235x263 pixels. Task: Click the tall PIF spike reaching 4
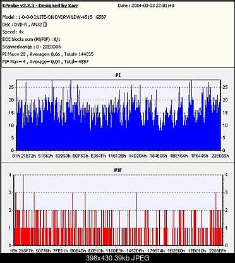[x=23, y=210]
